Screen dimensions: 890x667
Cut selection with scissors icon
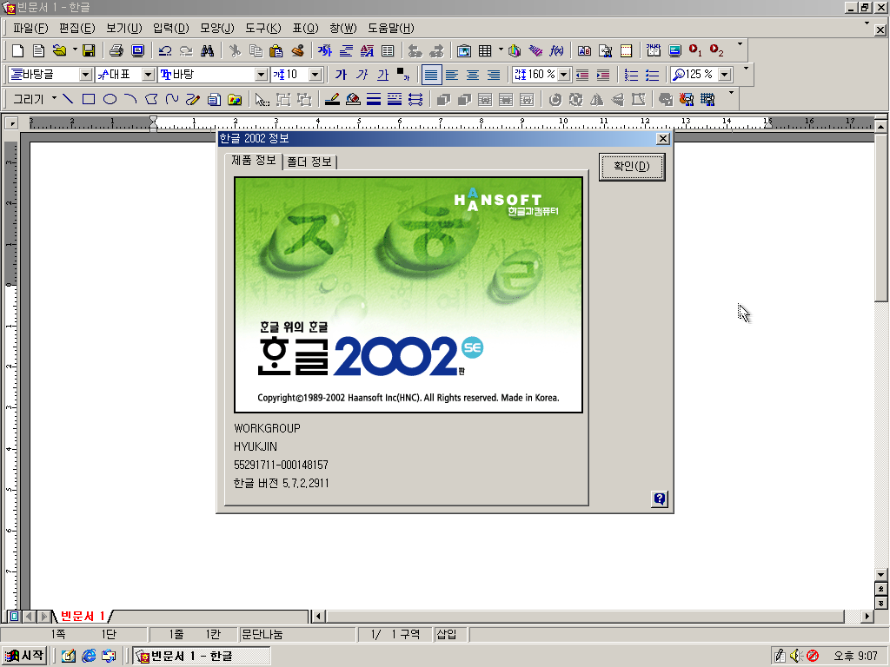(235, 51)
